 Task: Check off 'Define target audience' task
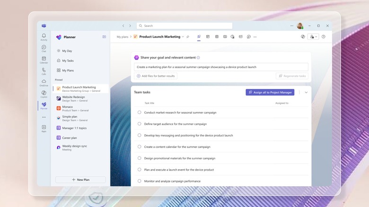coord(140,124)
